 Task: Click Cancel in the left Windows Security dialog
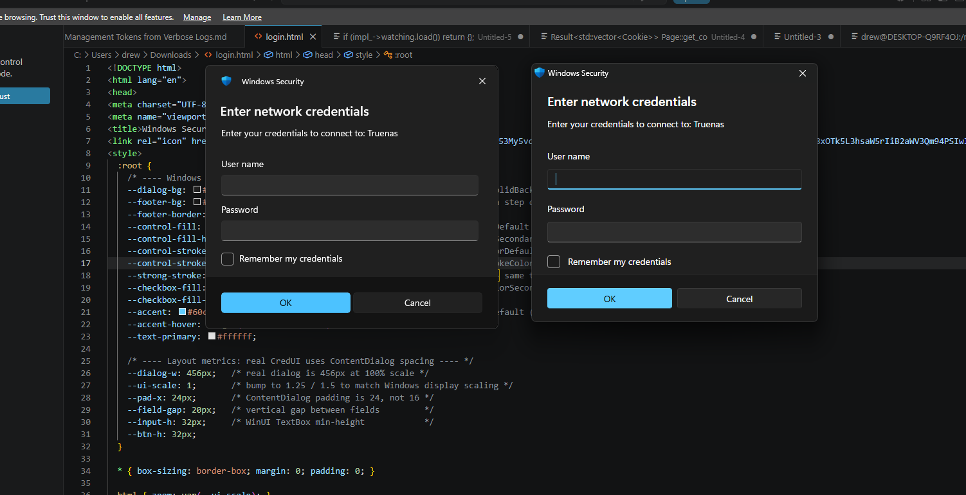(x=417, y=303)
